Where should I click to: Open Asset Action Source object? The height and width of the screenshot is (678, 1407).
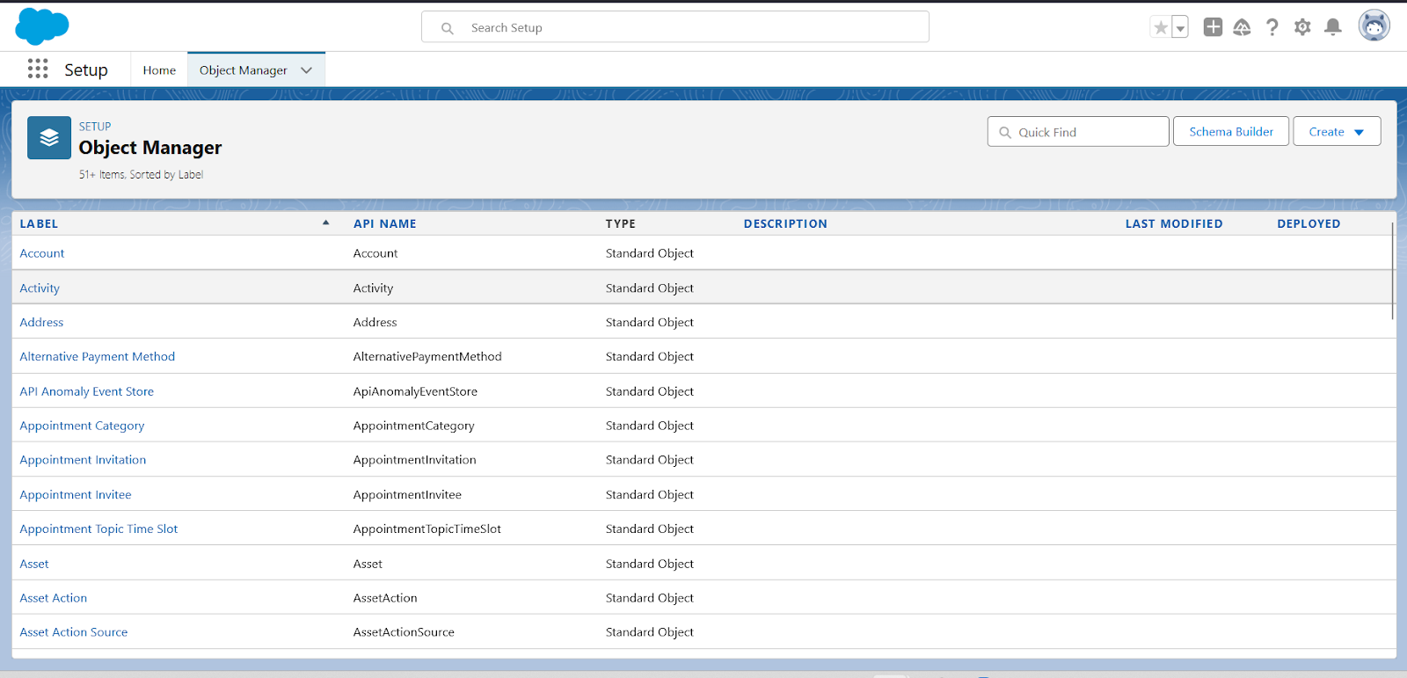click(74, 632)
